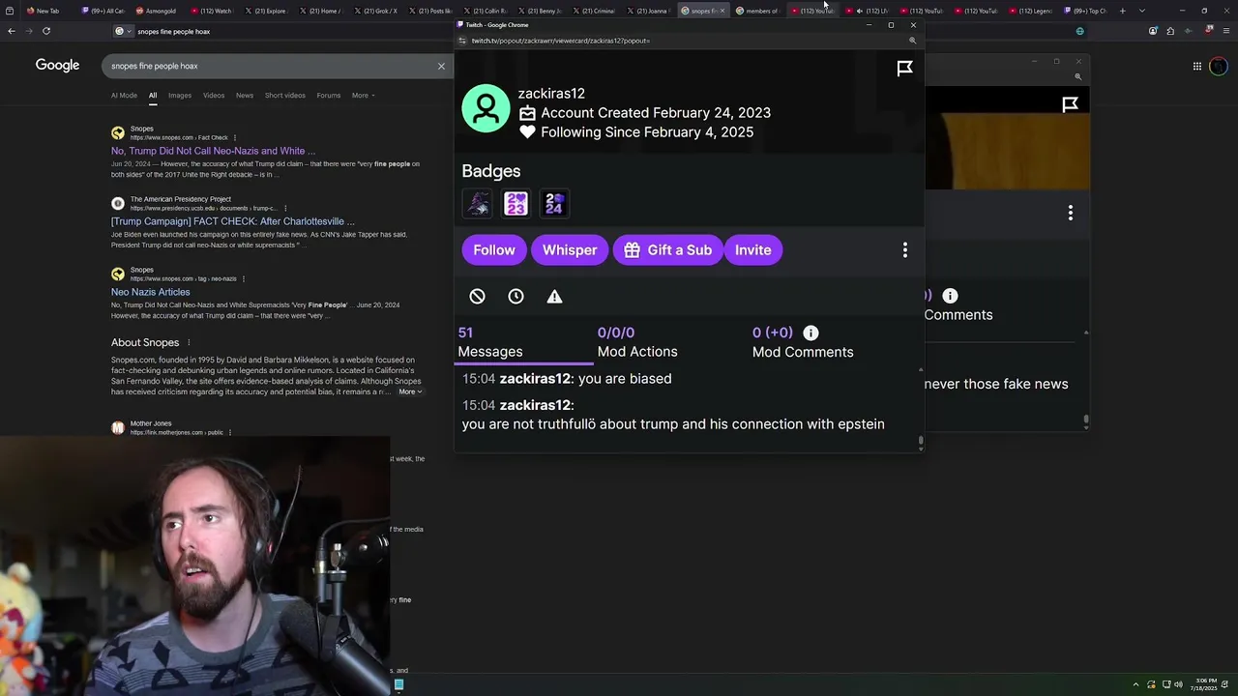Clear the Google search box with the X

point(441,66)
